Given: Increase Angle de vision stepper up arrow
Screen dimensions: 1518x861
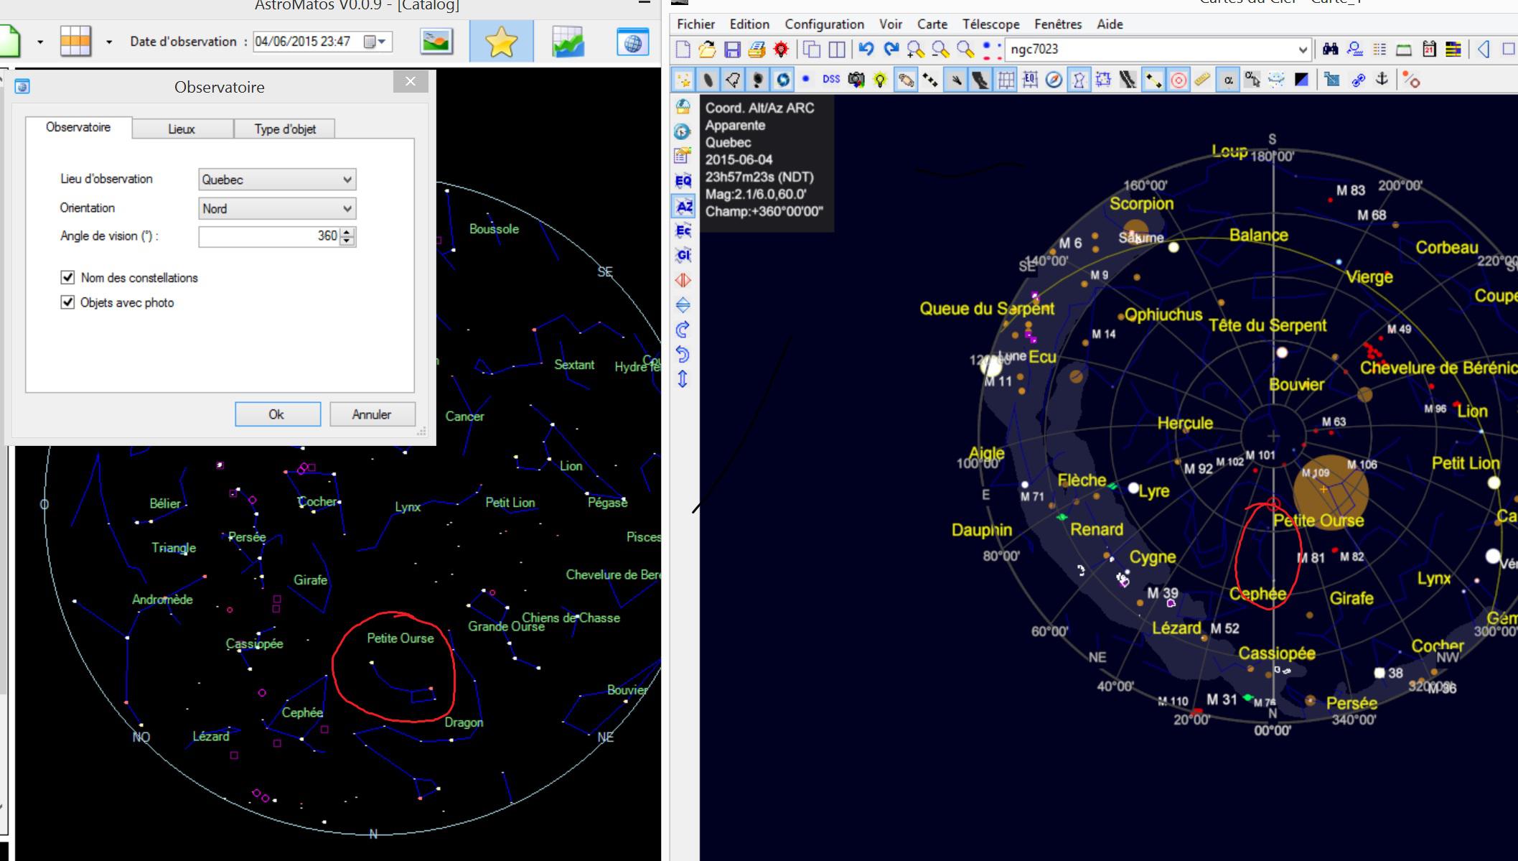Looking at the screenshot, I should tap(347, 232).
